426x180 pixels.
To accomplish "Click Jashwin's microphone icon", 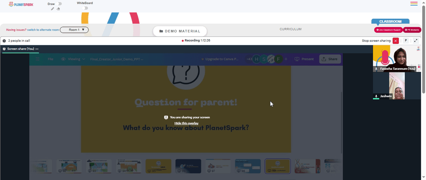I will pyautogui.click(x=376, y=96).
